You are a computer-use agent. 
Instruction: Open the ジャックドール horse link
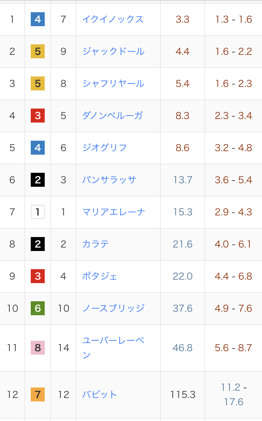pyautogui.click(x=113, y=52)
